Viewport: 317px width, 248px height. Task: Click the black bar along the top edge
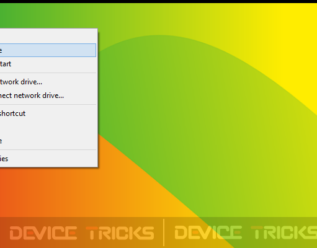pyautogui.click(x=158, y=1)
